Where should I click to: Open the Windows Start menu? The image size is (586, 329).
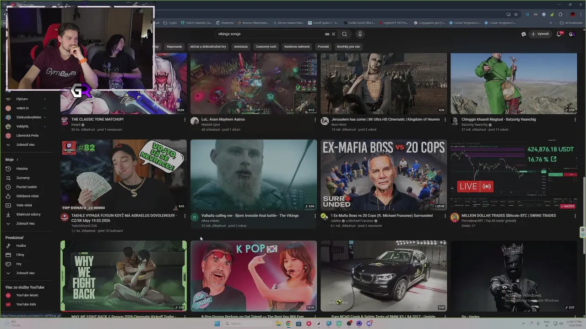(x=217, y=324)
